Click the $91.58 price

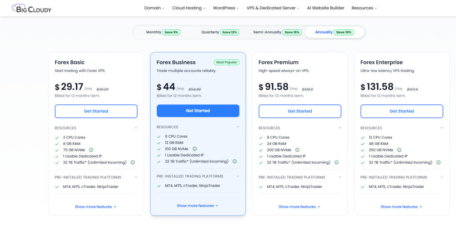(273, 87)
